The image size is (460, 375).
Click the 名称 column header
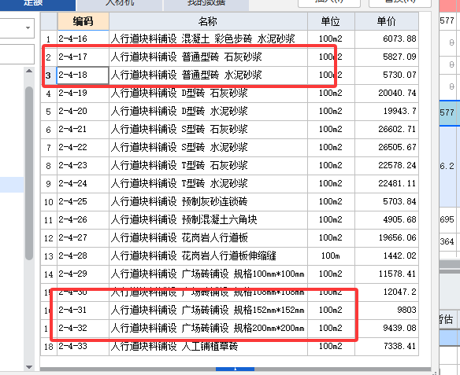pos(208,21)
